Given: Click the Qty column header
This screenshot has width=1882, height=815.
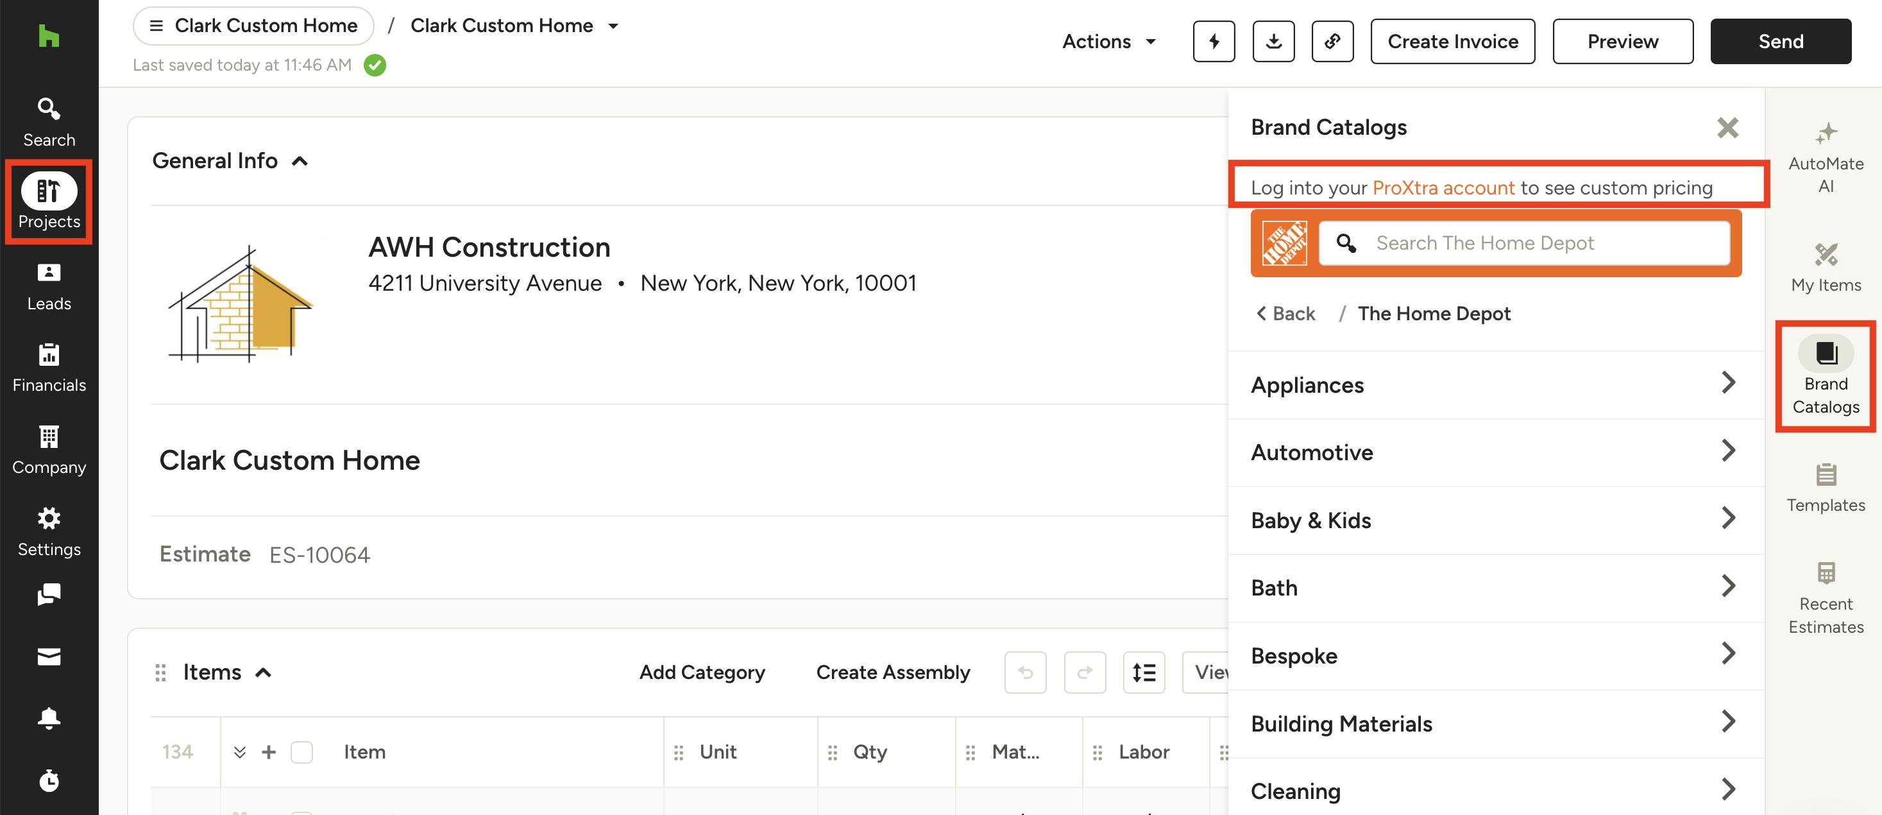Looking at the screenshot, I should (x=869, y=752).
